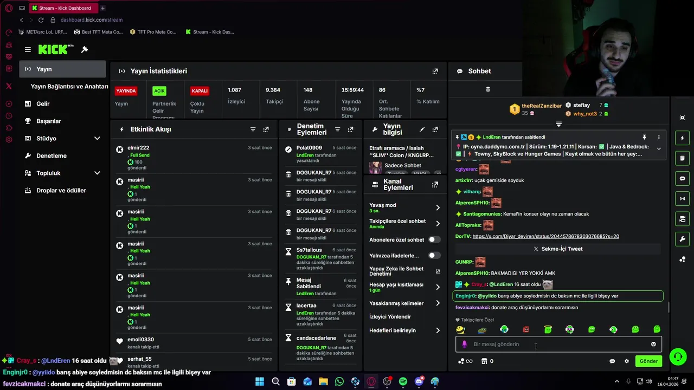
Task: Open the DorTV x.com tweet link
Action: pos(545,236)
